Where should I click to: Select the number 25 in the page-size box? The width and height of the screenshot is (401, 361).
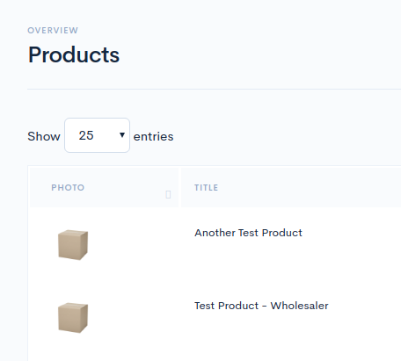[86, 135]
